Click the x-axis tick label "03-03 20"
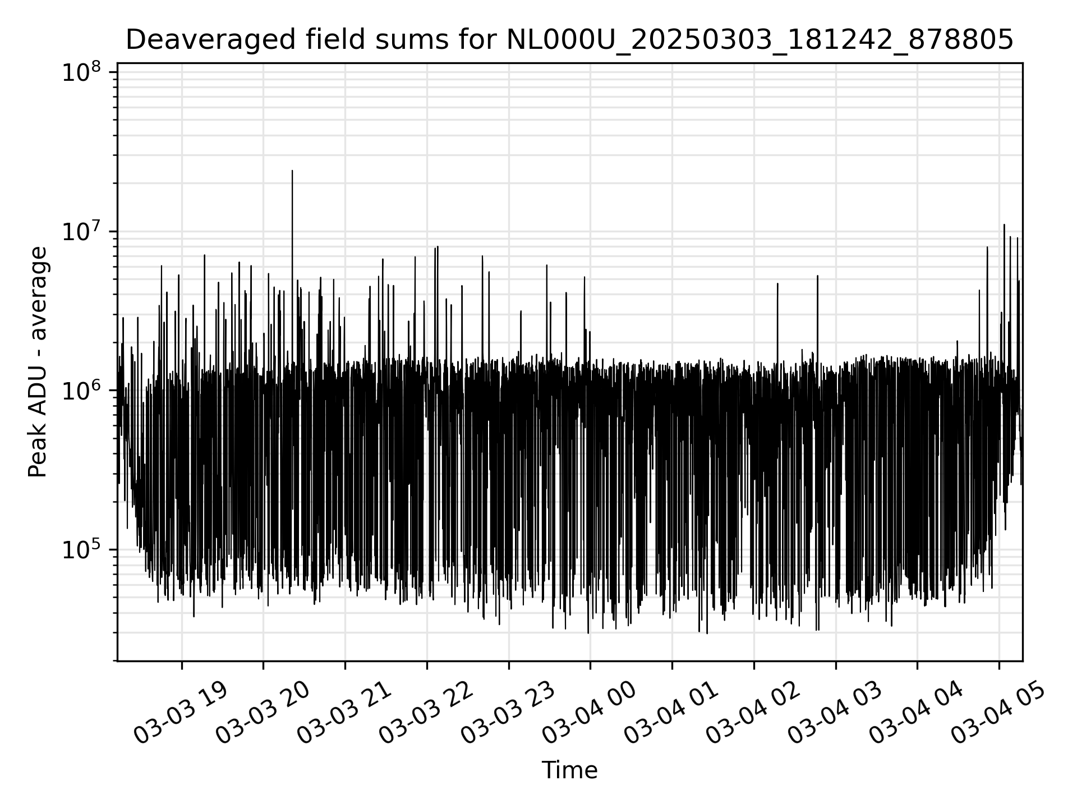The height and width of the screenshot is (808, 1077). tap(263, 713)
